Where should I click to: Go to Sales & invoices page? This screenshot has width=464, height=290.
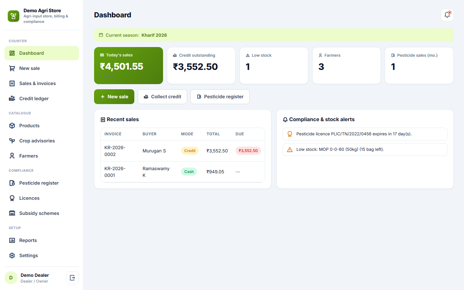[42, 83]
